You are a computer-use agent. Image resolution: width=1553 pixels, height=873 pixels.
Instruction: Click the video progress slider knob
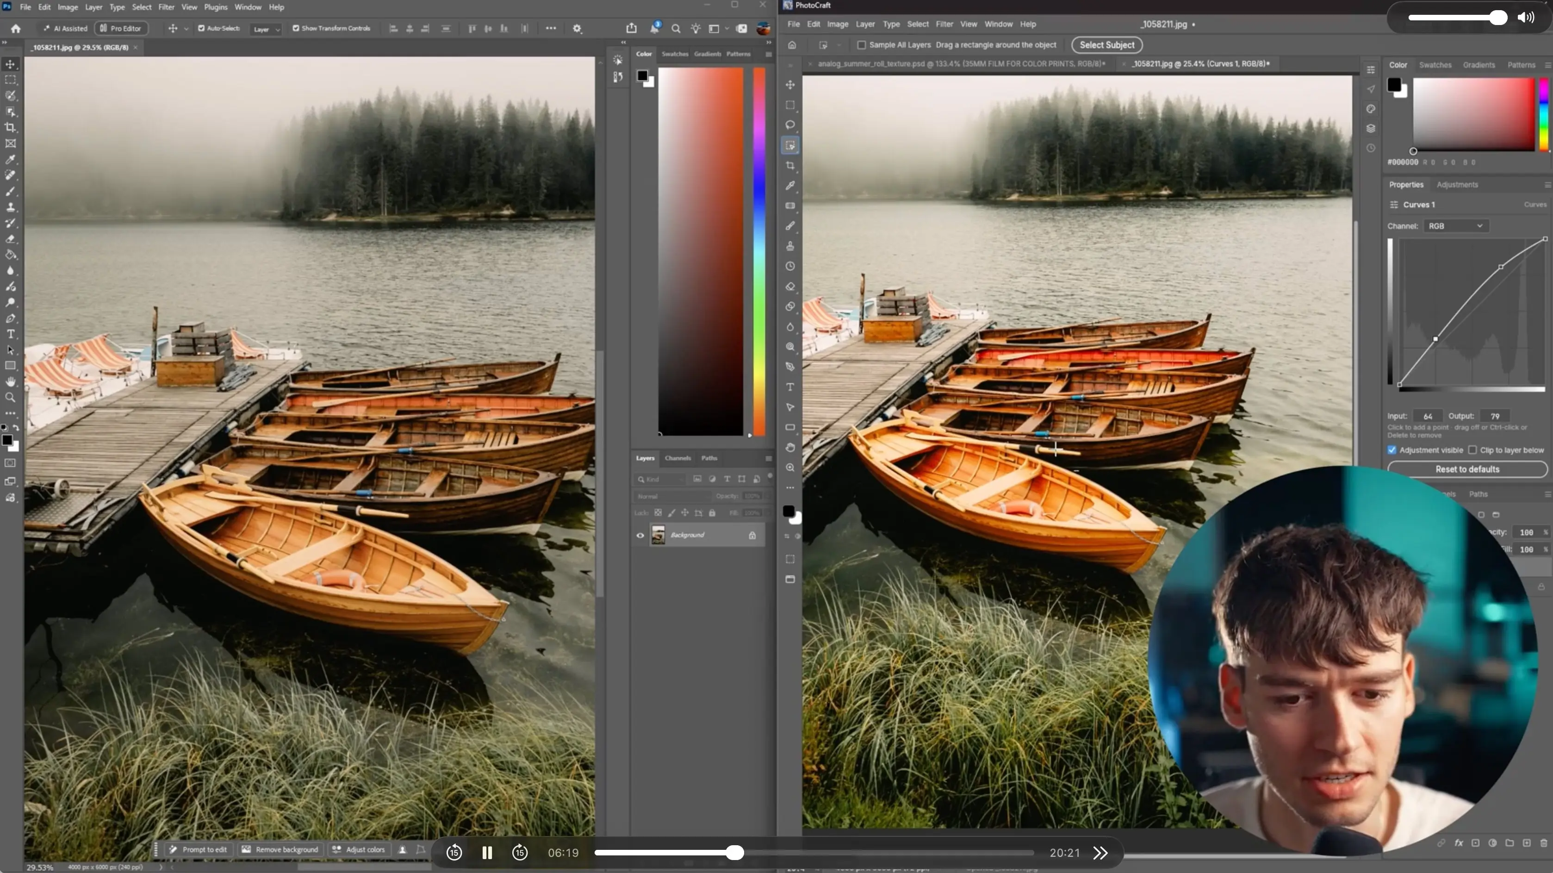(x=734, y=853)
